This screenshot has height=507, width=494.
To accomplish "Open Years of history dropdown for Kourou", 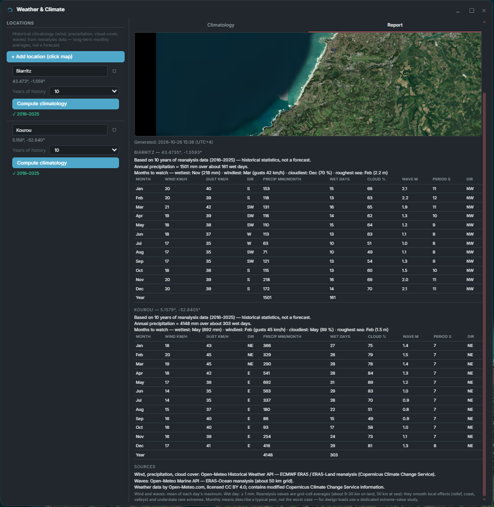I will (x=84, y=150).
